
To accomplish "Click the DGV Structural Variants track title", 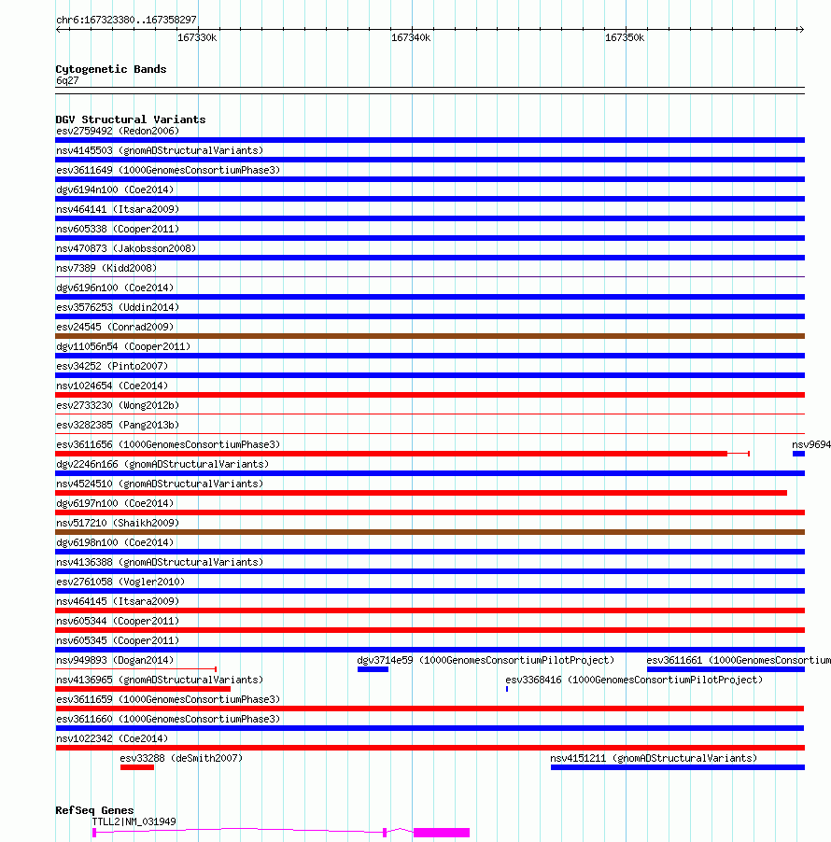I will (x=131, y=119).
